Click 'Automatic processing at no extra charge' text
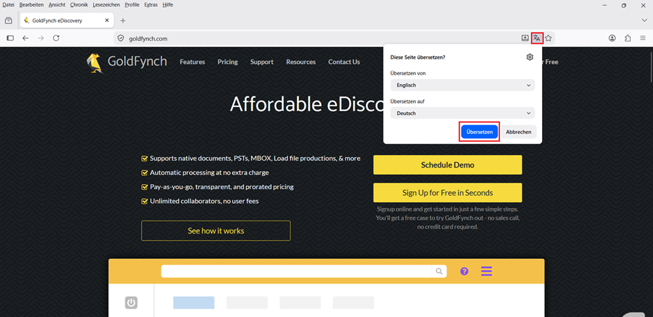 click(x=209, y=173)
